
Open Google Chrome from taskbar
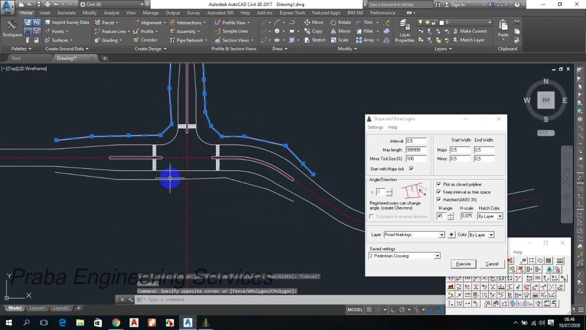(x=116, y=323)
